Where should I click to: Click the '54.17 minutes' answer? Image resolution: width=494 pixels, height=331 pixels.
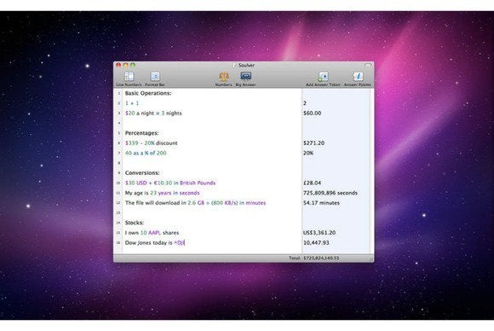[321, 203]
